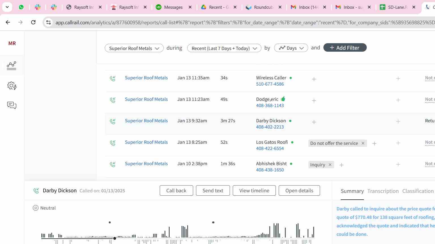Click phone number 408-422-6554
This screenshot has height=244, width=435.
click(x=270, y=148)
